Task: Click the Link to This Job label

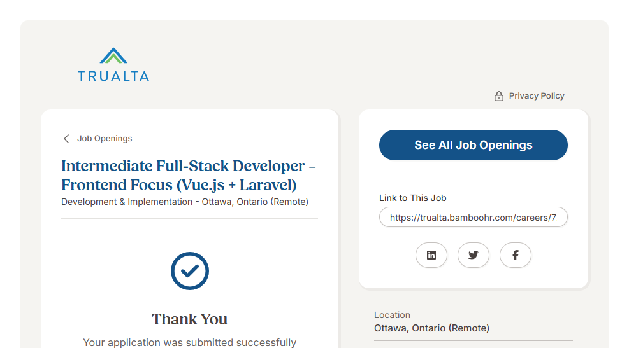Action: pyautogui.click(x=412, y=198)
